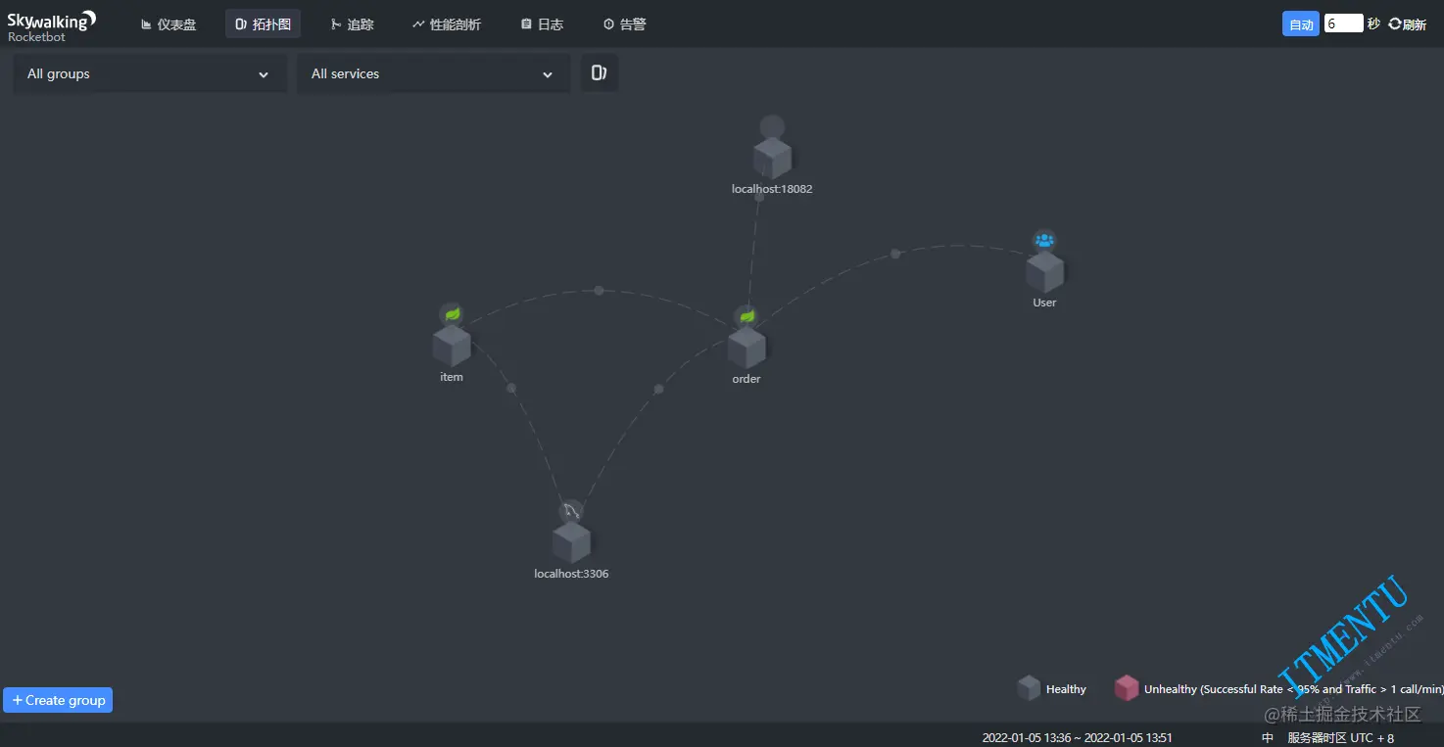1444x747 pixels.
Task: Click the localhost:3306 label
Action: click(x=571, y=574)
